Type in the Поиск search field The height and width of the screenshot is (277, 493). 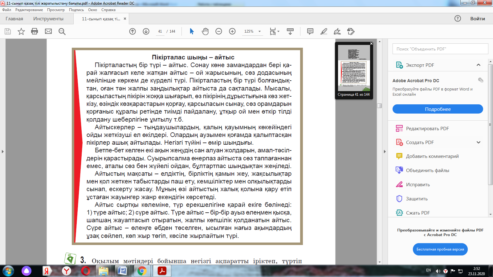[440, 49]
